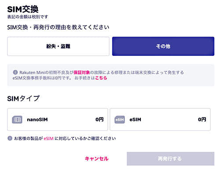220x169 pixels.
Task: Click the info icon beside お客様の製品が
Action: 10,138
